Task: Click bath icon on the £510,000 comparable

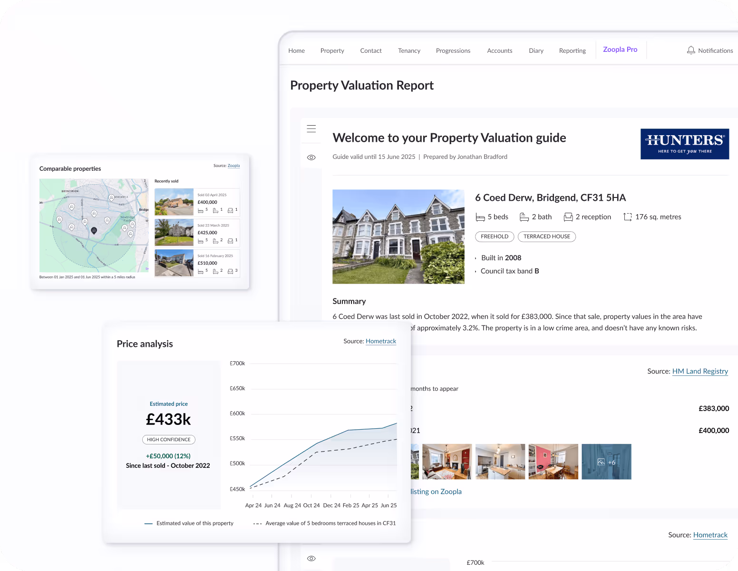Action: pos(215,271)
